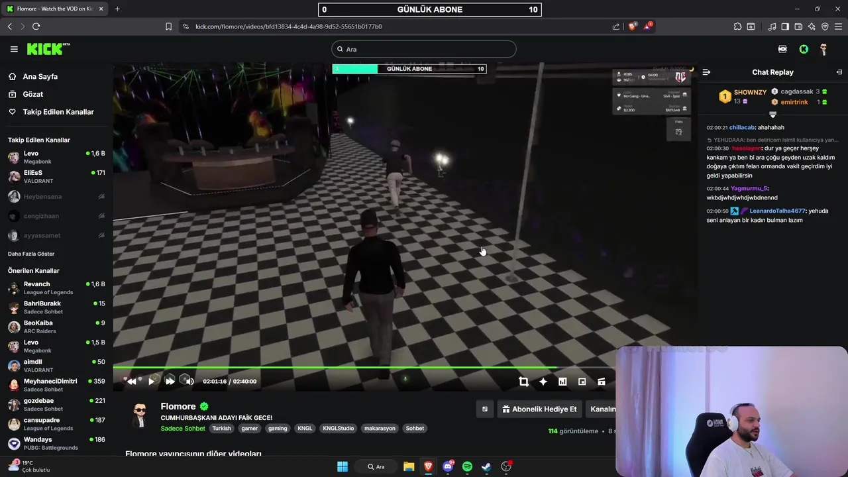Open a new browser tab
This screenshot has height=477, width=848.
(117, 9)
